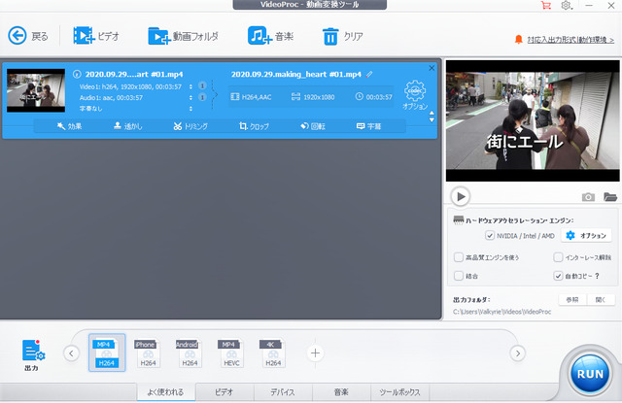Select the MP4 H264 preset
The image size is (622, 403).
107,353
